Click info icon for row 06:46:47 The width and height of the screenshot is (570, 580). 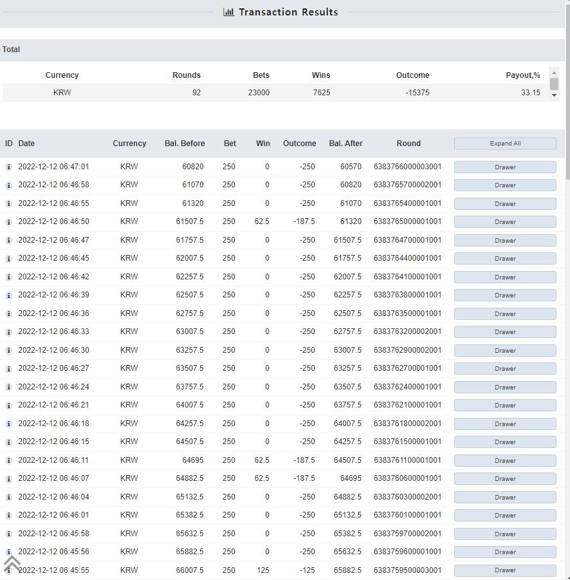click(x=9, y=241)
